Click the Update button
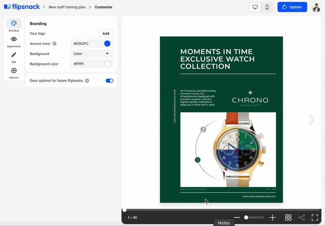Image resolution: width=325 pixels, height=226 pixels. (292, 7)
